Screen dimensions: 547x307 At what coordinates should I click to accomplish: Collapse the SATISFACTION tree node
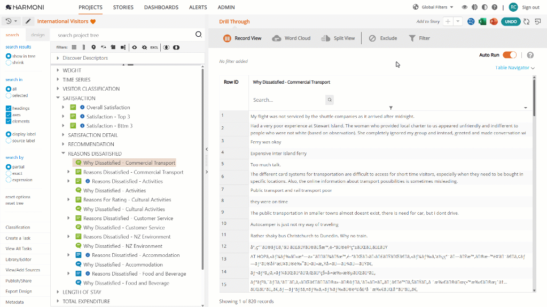(x=58, y=98)
